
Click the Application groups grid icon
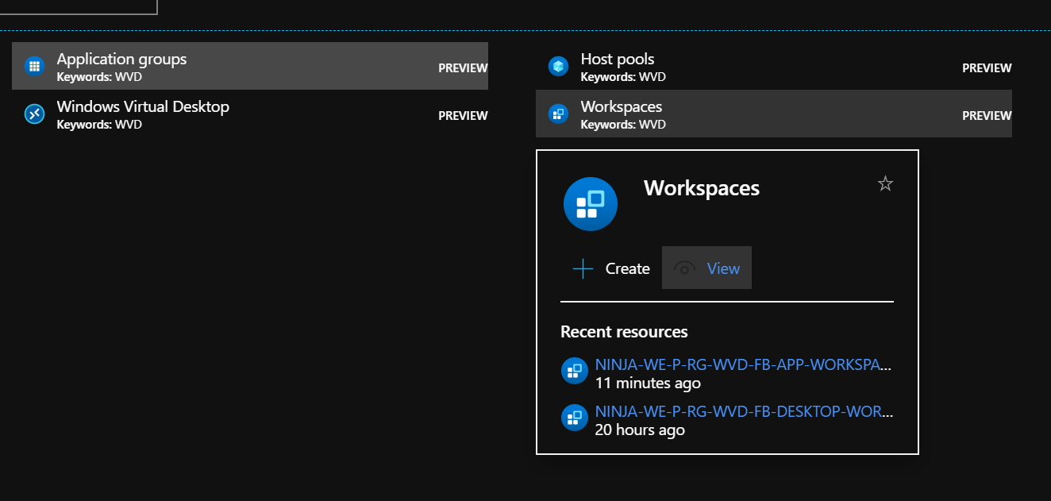33,67
